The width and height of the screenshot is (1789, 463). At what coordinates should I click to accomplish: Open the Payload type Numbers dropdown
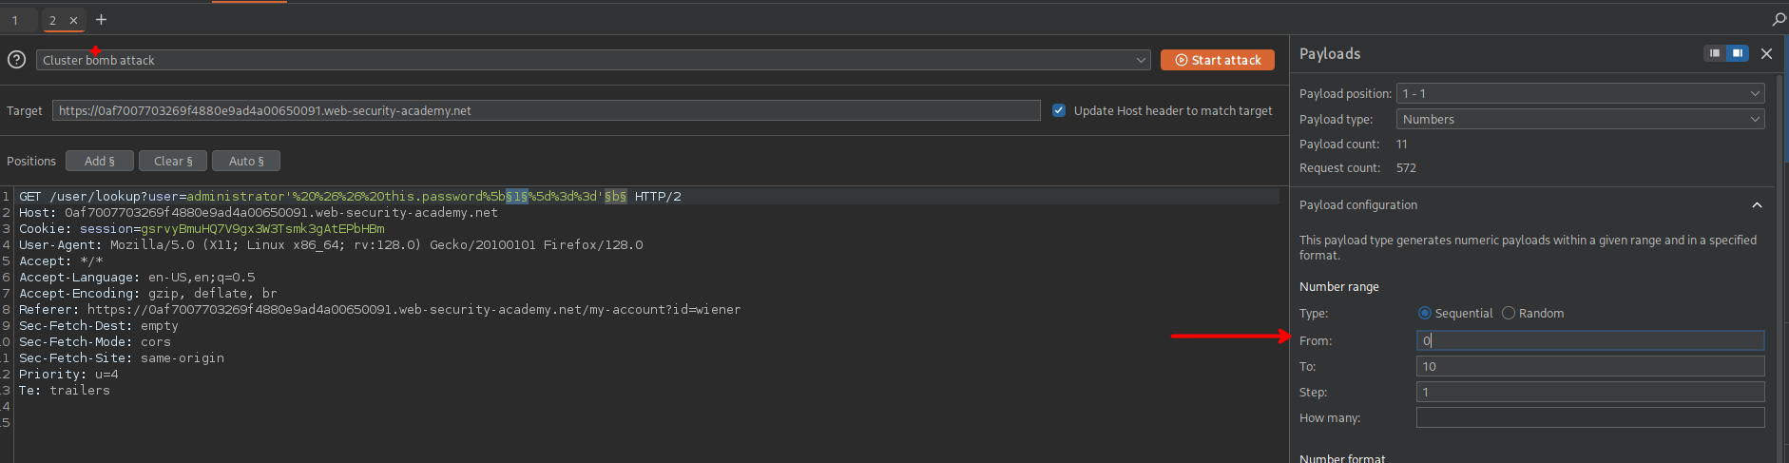coord(1580,119)
